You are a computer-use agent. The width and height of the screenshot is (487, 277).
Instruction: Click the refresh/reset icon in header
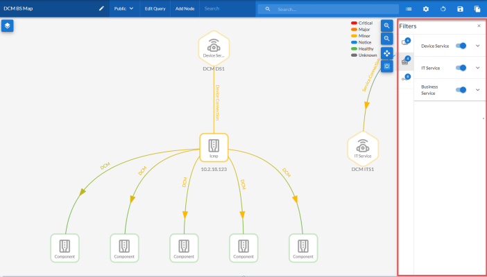coord(443,9)
